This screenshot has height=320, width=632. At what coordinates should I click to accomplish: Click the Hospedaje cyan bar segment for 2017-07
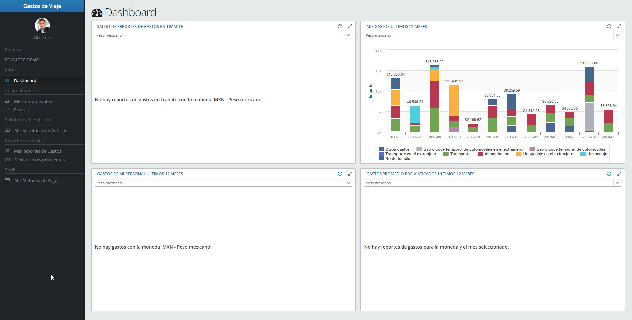point(415,114)
